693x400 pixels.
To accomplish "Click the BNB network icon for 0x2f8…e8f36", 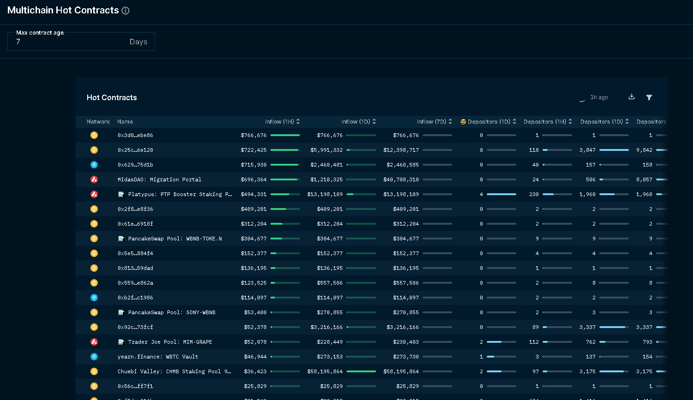I will (x=94, y=209).
